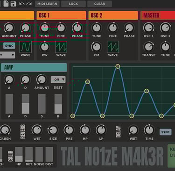Click the MASTER section header
The height and width of the screenshot is (171, 175).
point(158,15)
